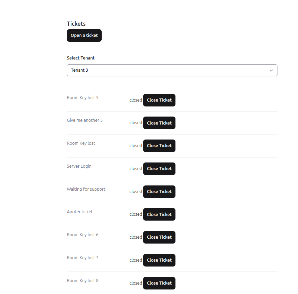Open the Server Login ticket details
Viewport: 298px width, 294px height.
(x=79, y=166)
